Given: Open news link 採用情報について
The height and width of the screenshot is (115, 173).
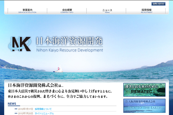Looking at the screenshot, I should tap(43, 109).
